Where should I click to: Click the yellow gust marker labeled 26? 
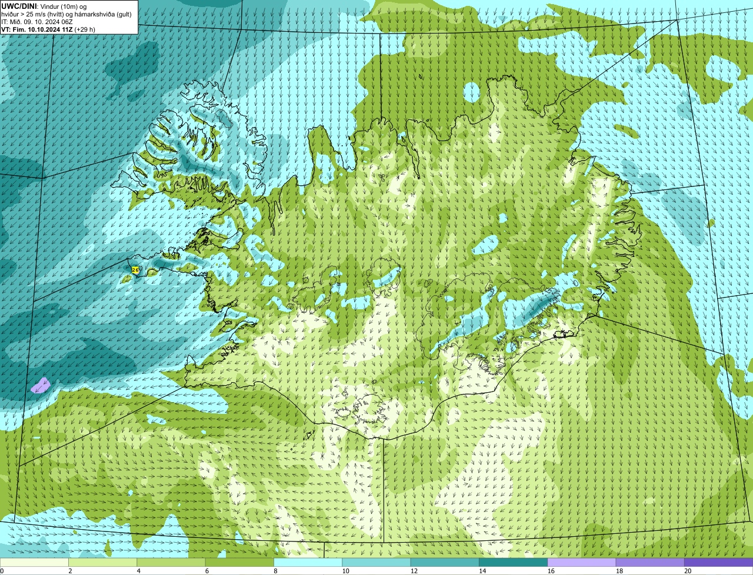(x=135, y=270)
